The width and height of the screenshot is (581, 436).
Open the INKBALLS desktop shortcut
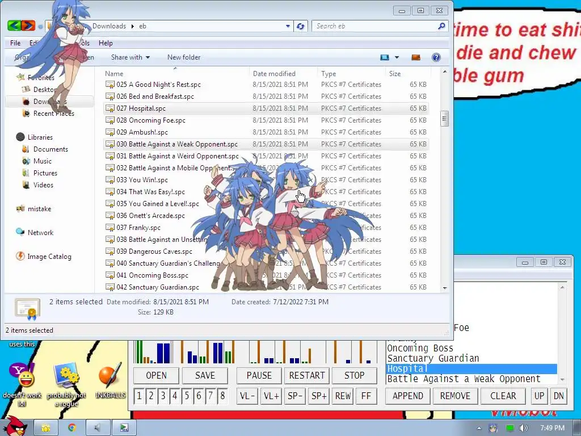(110, 380)
